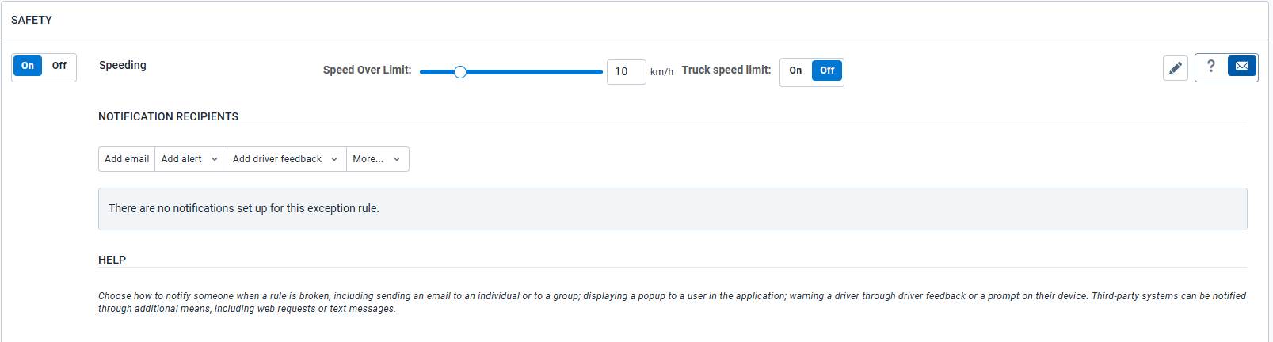Click the Speed Over Limit label
The image size is (1273, 342).
pos(367,70)
